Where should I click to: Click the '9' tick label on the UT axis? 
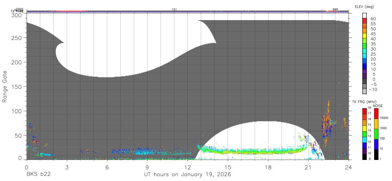(x=147, y=167)
